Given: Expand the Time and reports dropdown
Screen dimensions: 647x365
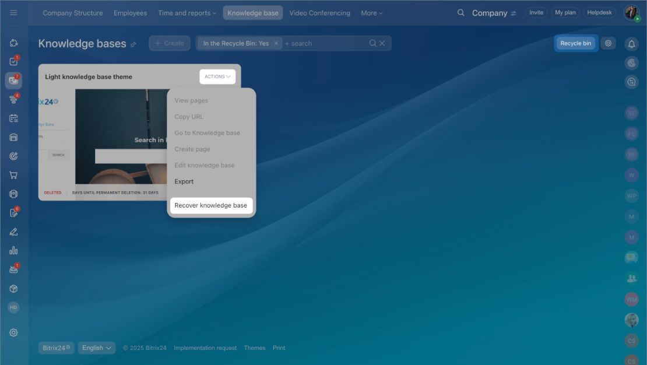Looking at the screenshot, I should pyautogui.click(x=187, y=13).
